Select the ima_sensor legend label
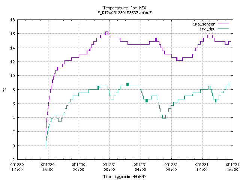240x180 pixels. [x=204, y=24]
